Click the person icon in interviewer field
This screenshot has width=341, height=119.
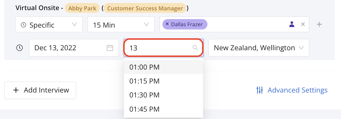(x=292, y=24)
